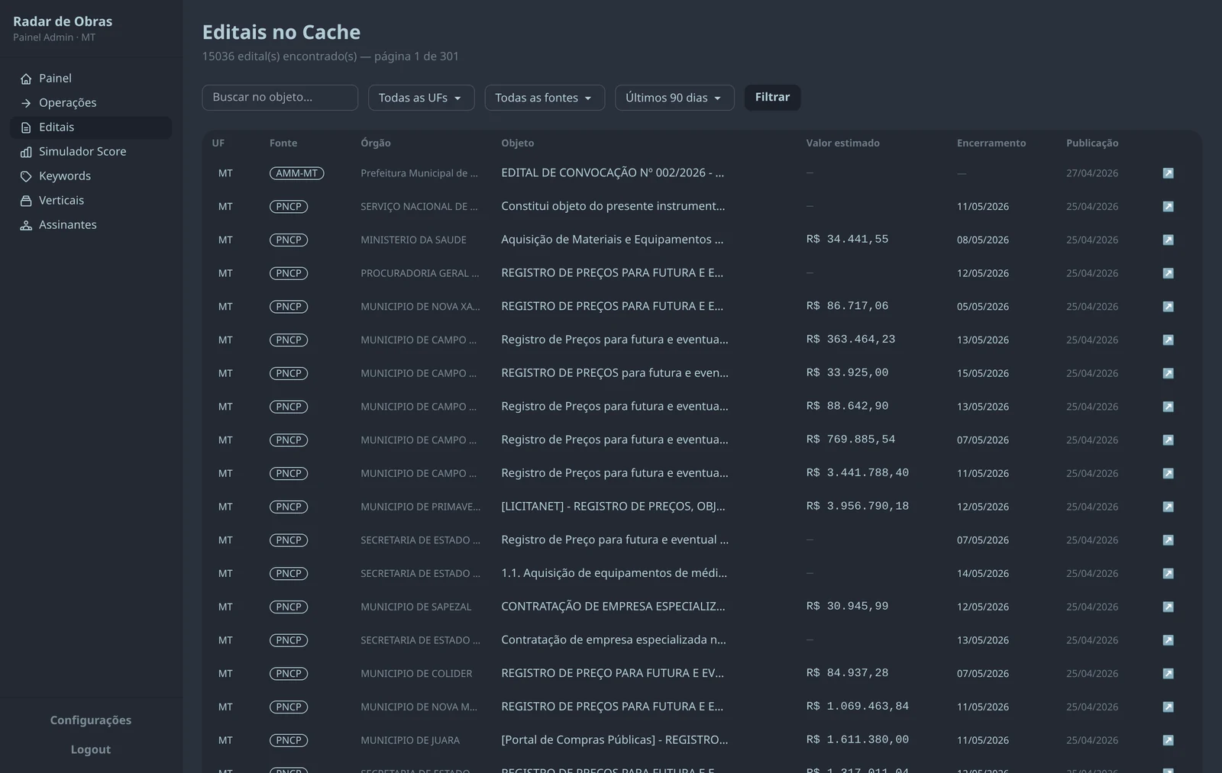Click value R$ 3.956.790,18
Screen dimensions: 1222x773
coord(858,507)
